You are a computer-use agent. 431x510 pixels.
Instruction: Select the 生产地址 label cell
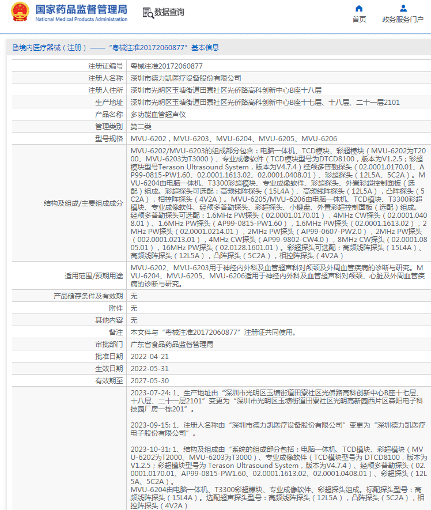[x=109, y=103]
